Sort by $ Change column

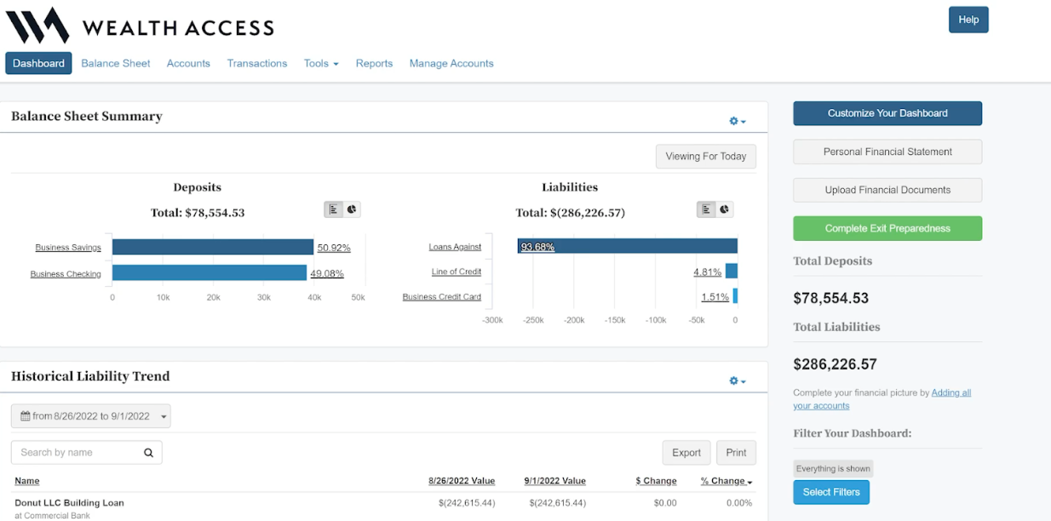click(x=656, y=481)
